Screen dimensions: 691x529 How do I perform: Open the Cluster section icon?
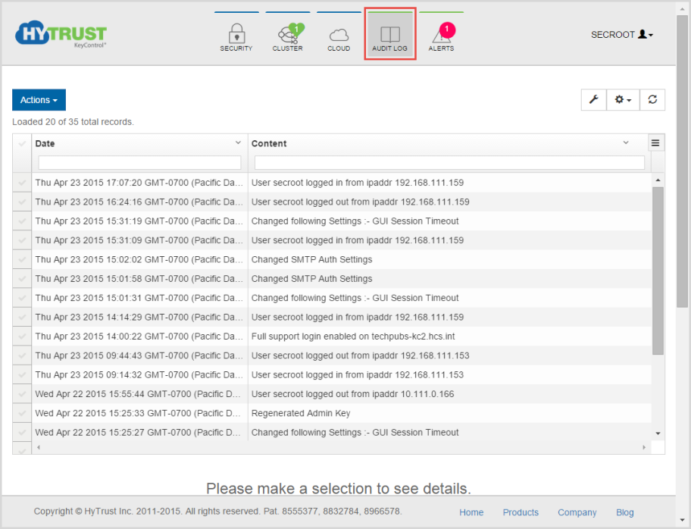click(x=287, y=36)
